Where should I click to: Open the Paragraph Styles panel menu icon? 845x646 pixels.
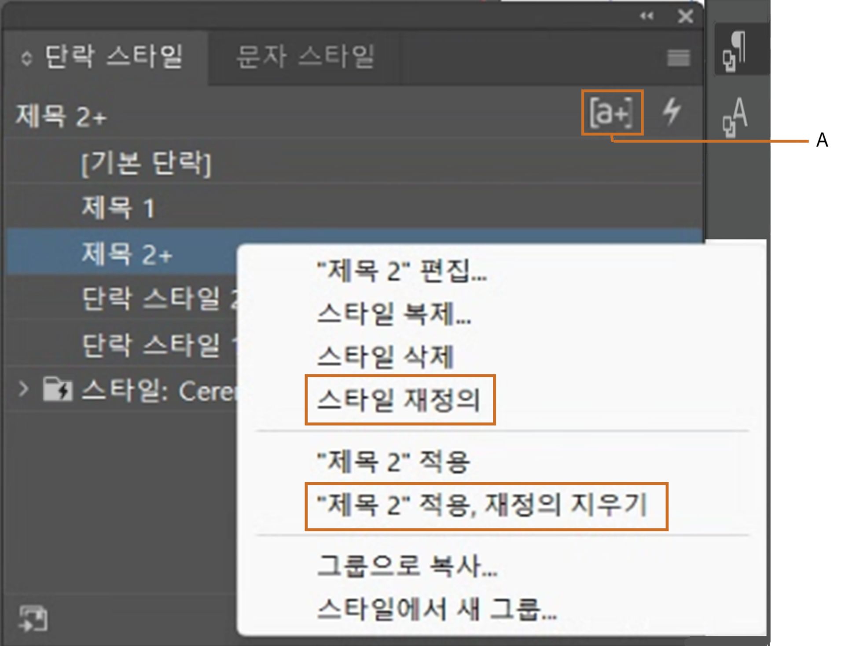pos(678,56)
